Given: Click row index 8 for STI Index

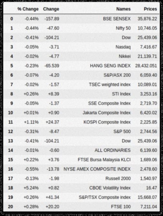Looking at the screenshot, I should 12,94.
